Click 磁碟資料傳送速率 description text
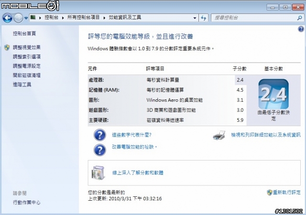The image size is (306, 215). click(x=165, y=120)
